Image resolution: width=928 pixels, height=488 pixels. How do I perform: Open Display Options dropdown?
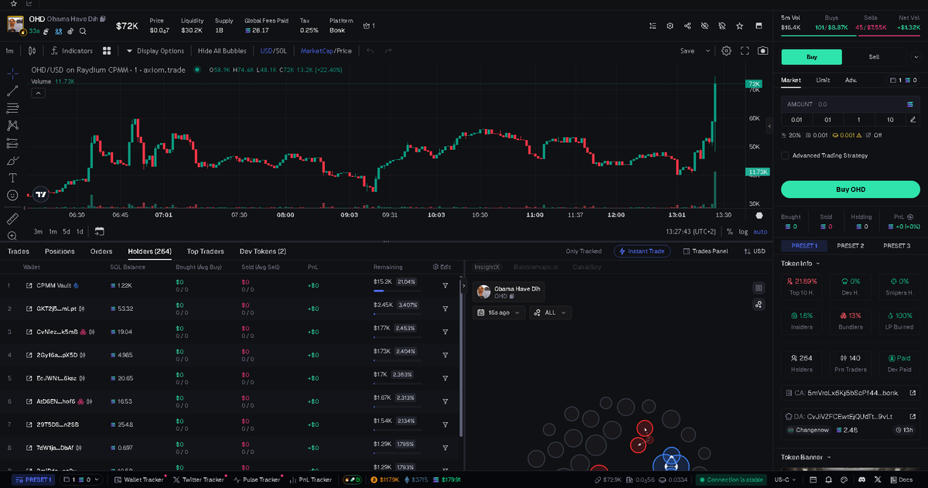[x=155, y=51]
